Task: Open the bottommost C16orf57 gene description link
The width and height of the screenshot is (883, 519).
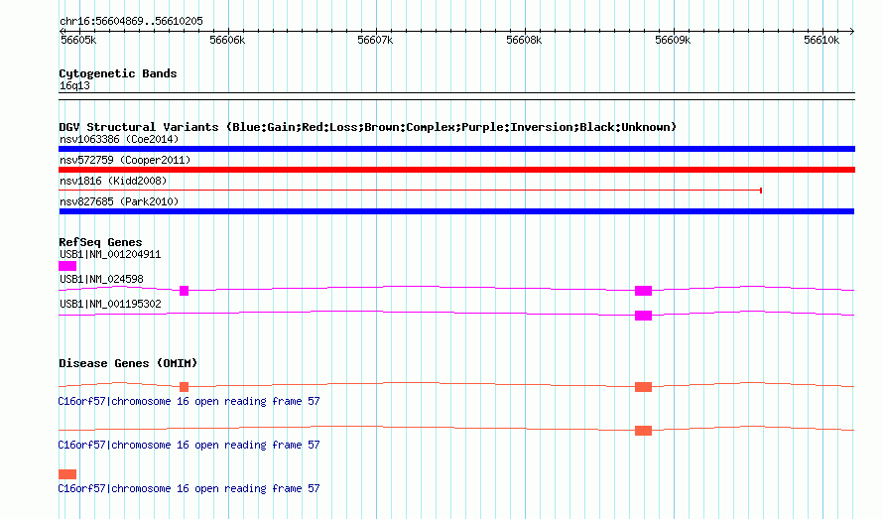Action: [x=189, y=489]
